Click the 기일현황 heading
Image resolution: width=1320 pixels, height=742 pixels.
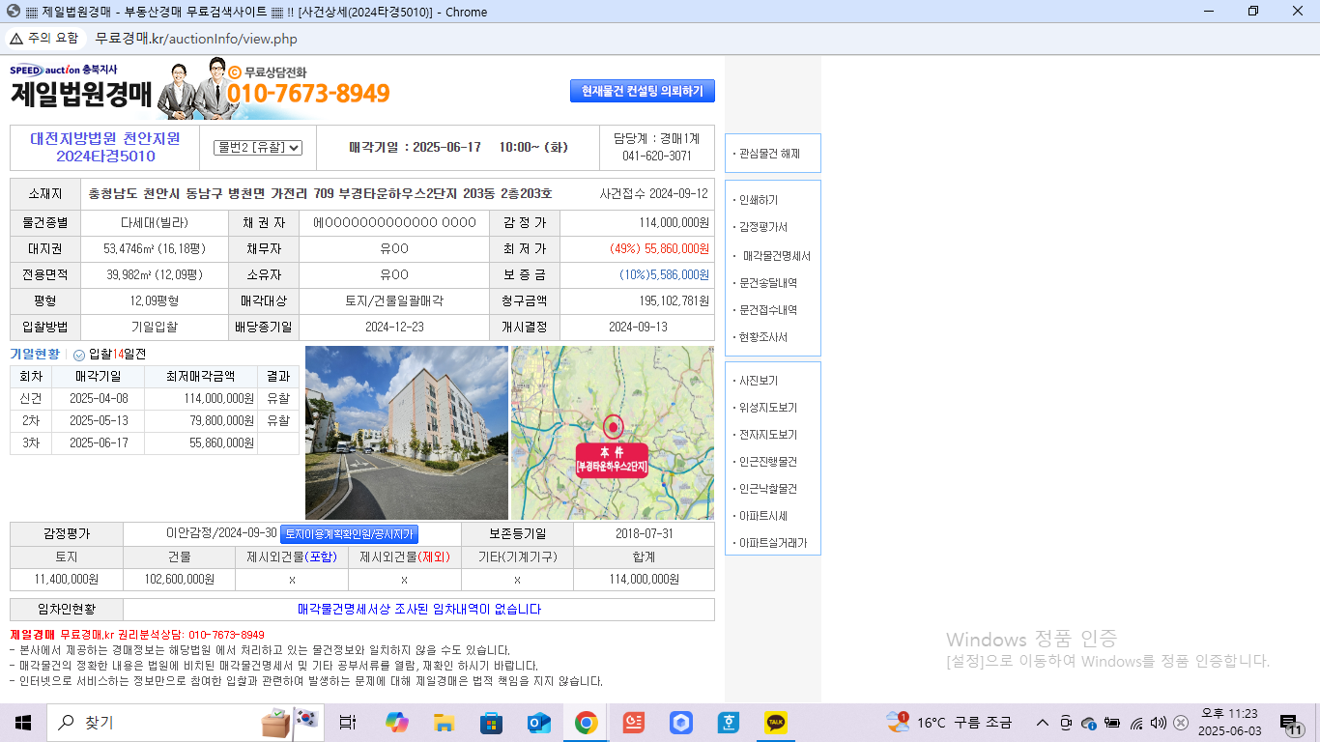click(35, 355)
